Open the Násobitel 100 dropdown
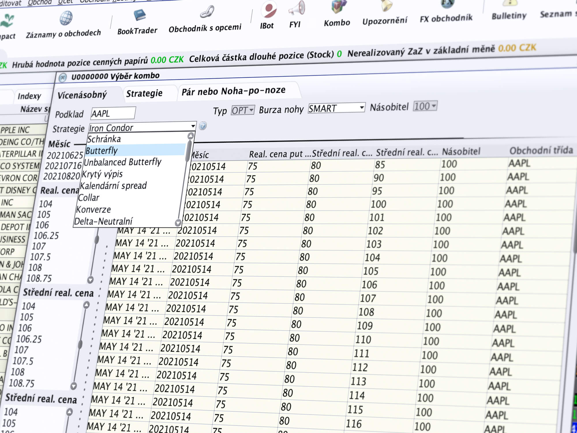This screenshot has height=433, width=577. coord(425,106)
